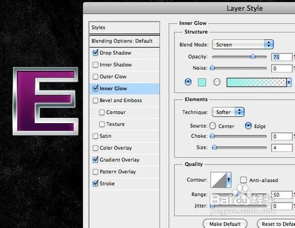Viewport: 295px width, 228px height.
Task: Open the Color Overlay settings row
Action: coord(124,148)
